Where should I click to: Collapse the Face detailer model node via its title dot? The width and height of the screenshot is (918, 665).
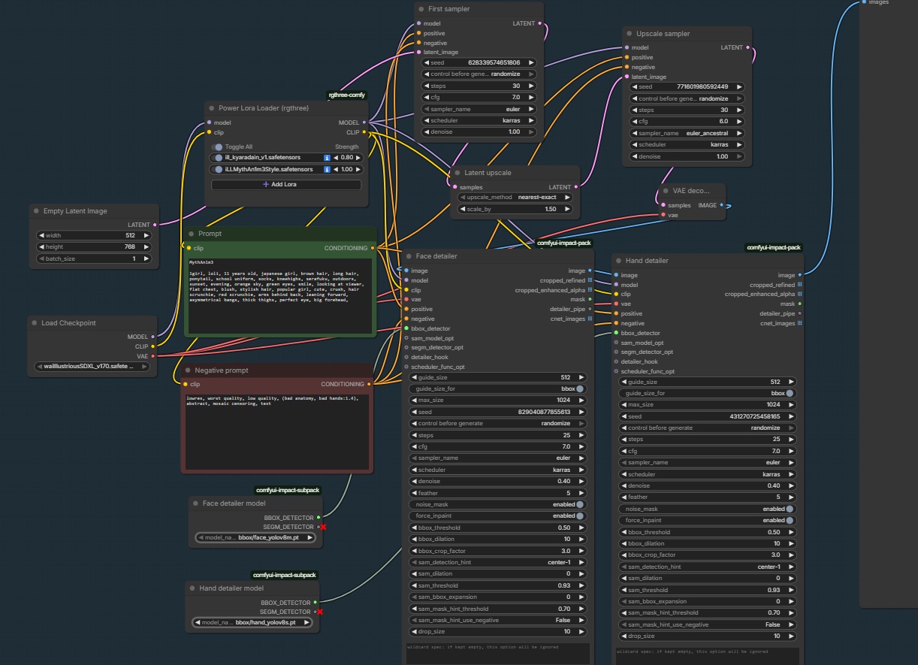tap(195, 503)
